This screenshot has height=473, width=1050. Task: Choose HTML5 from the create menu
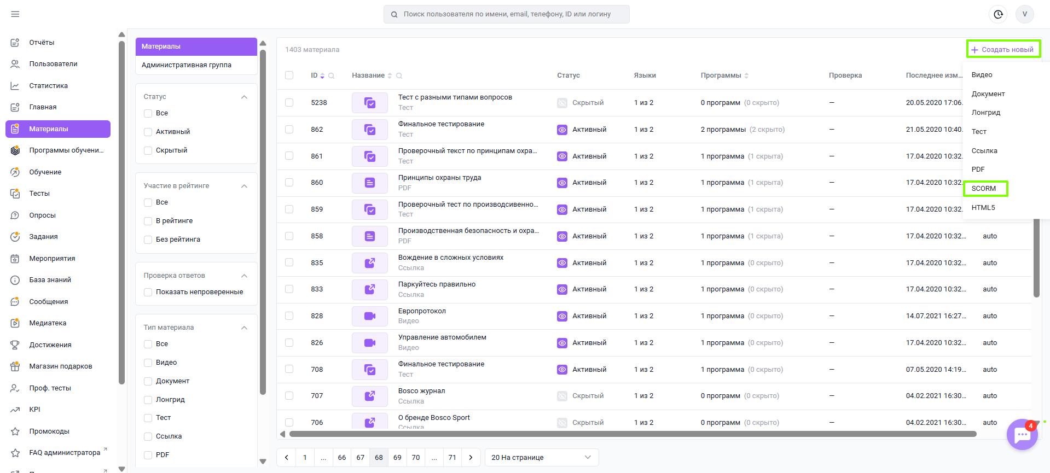pyautogui.click(x=983, y=208)
